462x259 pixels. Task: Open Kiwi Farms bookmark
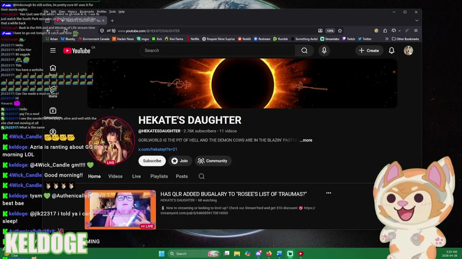(174, 39)
